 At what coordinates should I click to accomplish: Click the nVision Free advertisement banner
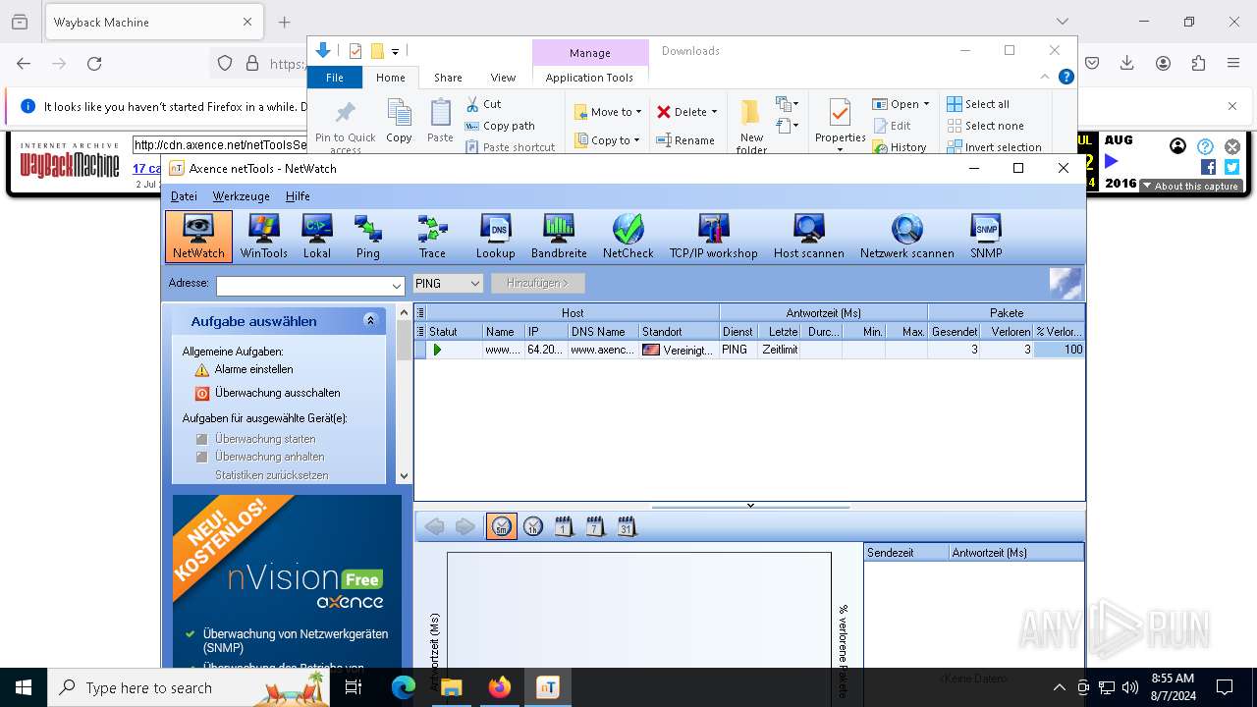pos(287,581)
